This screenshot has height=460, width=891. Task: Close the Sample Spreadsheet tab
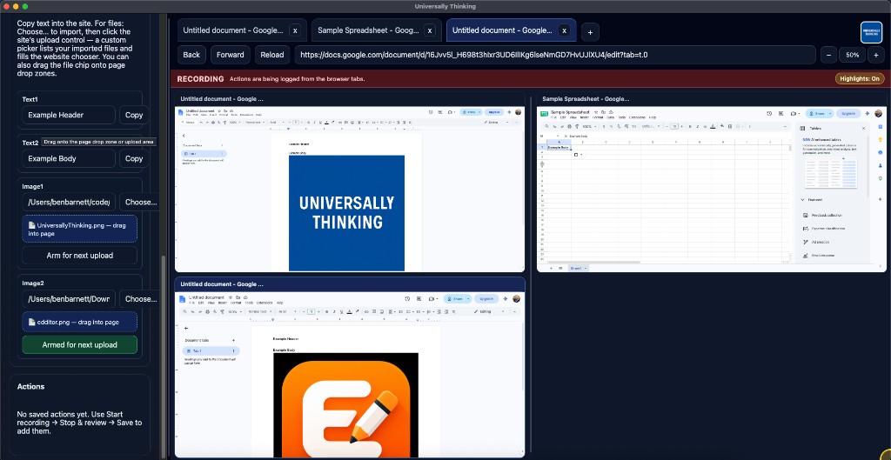430,30
